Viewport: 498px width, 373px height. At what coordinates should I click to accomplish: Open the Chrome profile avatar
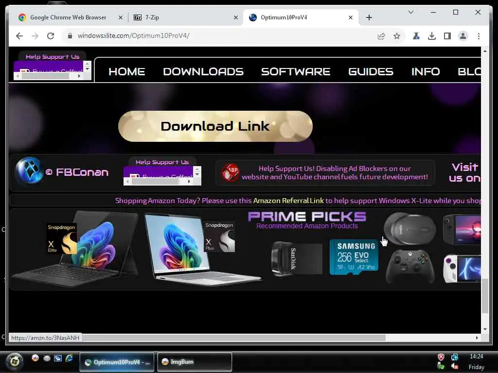[x=463, y=36]
